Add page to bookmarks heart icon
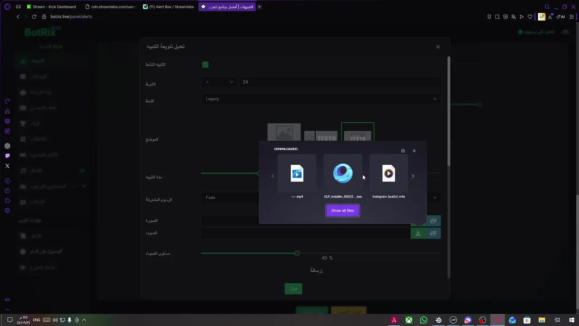579x326 pixels. [530, 17]
